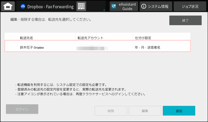208x122 pixels.
Task: Open eAssistant Guide
Action: pos(124,6)
